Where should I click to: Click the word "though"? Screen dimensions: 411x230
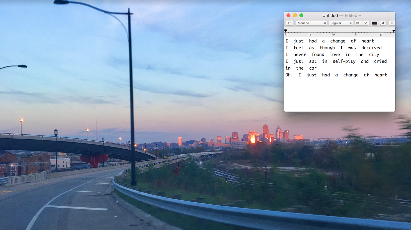327,48
